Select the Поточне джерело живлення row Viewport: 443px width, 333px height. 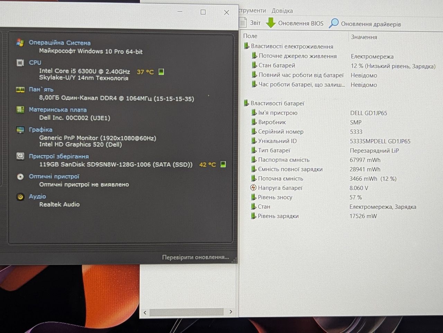322,56
